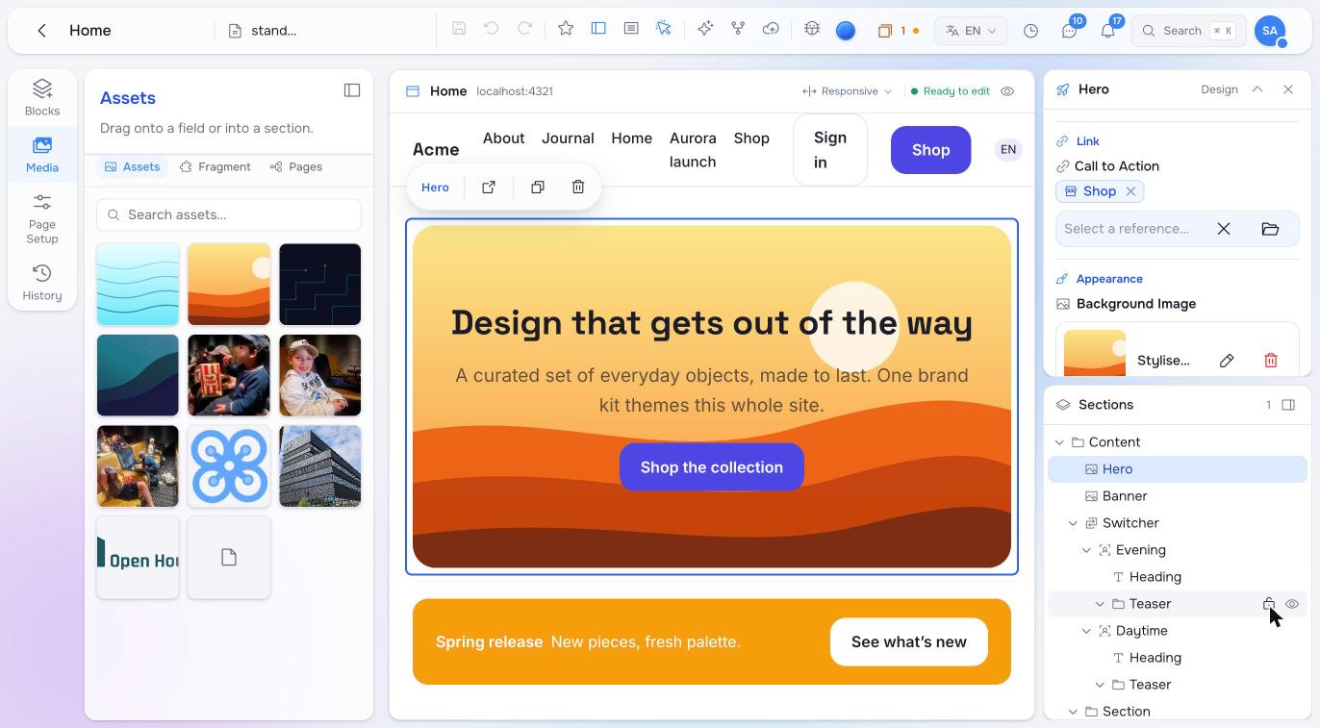Open Hero in new window icon

click(489, 188)
